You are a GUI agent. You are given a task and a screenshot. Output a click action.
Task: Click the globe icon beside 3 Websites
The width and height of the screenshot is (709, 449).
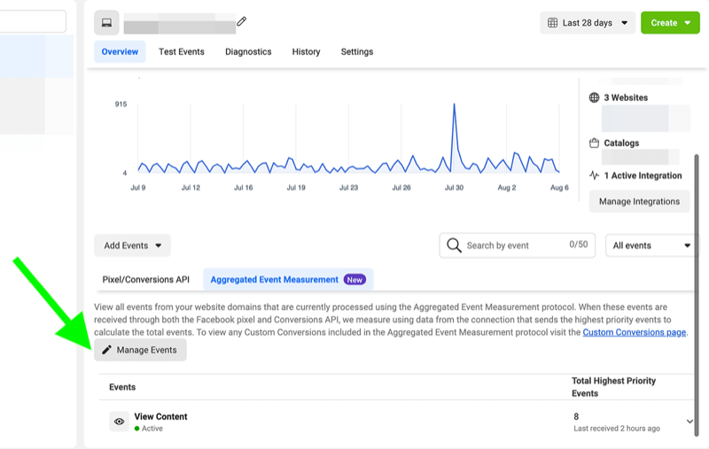594,97
